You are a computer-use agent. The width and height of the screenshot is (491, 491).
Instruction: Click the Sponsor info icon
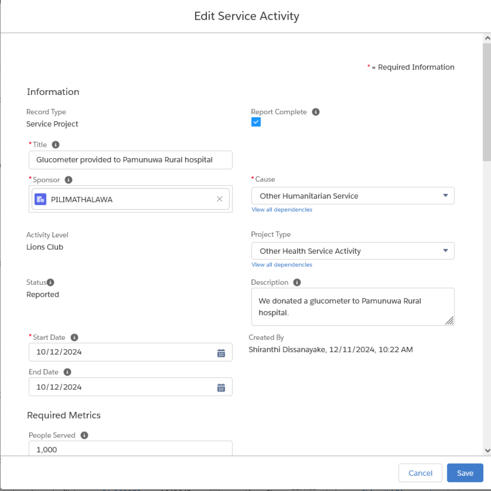(x=68, y=180)
